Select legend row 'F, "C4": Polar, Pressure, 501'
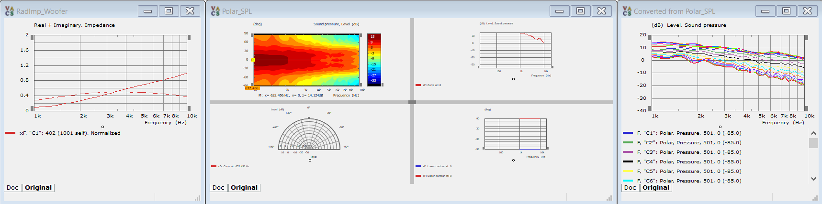 click(689, 162)
